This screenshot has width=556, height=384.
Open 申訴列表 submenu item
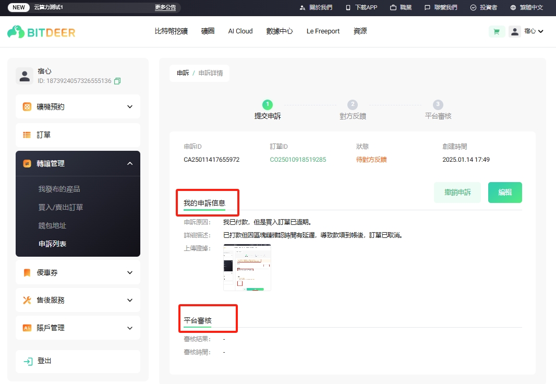pos(52,244)
